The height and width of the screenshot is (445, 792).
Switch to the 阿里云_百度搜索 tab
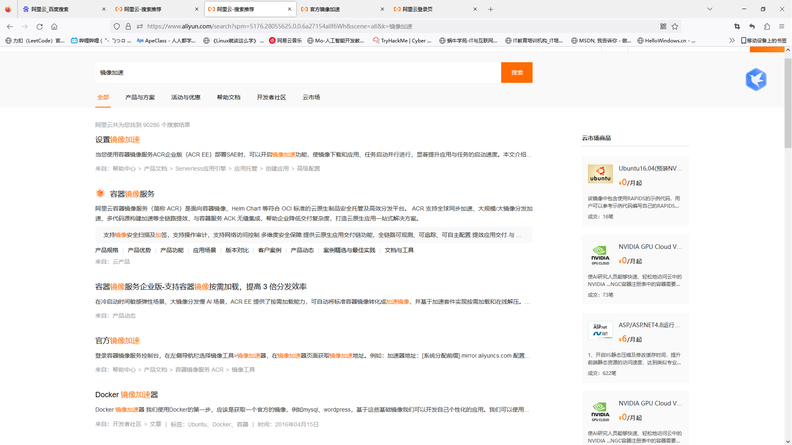(x=64, y=9)
